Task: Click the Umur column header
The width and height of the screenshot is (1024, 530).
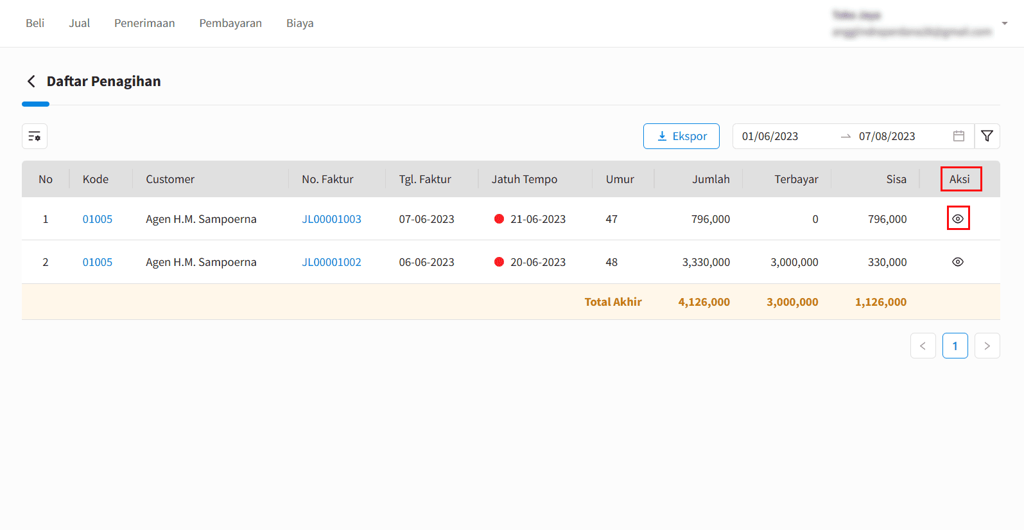Action: (x=620, y=179)
